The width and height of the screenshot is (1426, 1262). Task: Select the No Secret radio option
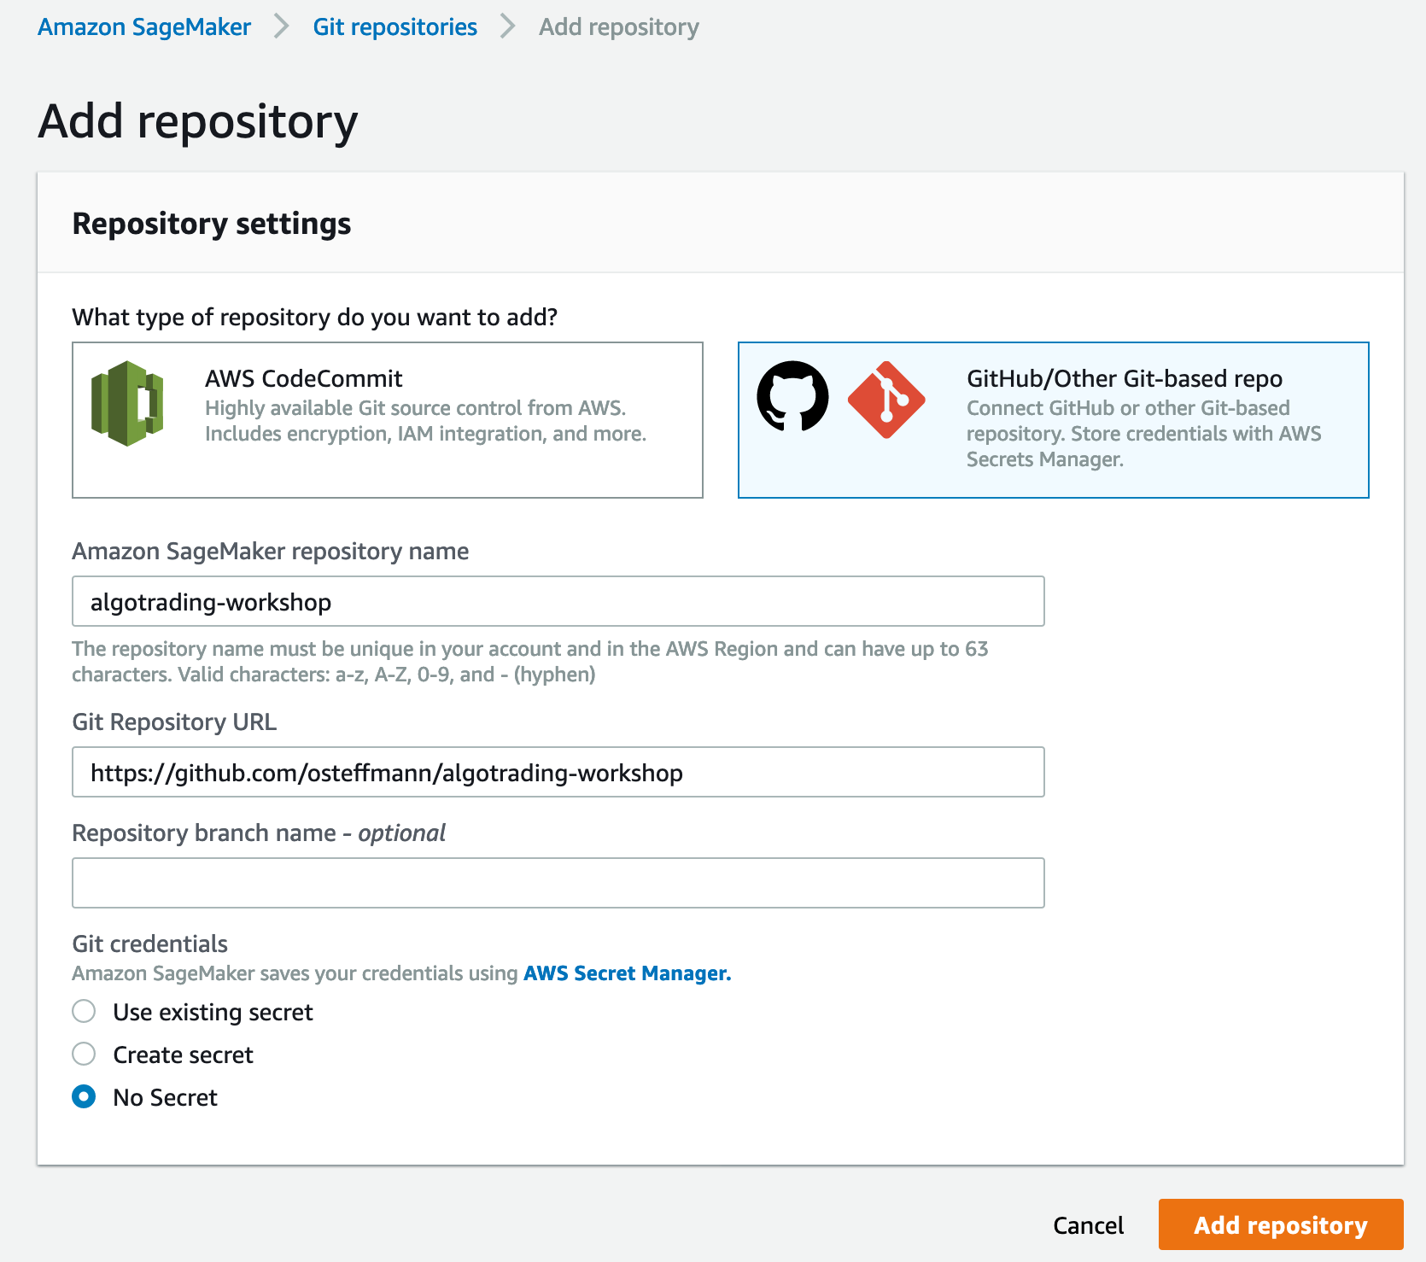pos(84,1097)
